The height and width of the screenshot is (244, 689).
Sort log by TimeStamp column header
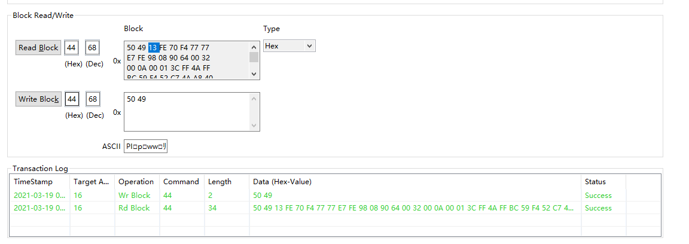[x=33, y=182]
